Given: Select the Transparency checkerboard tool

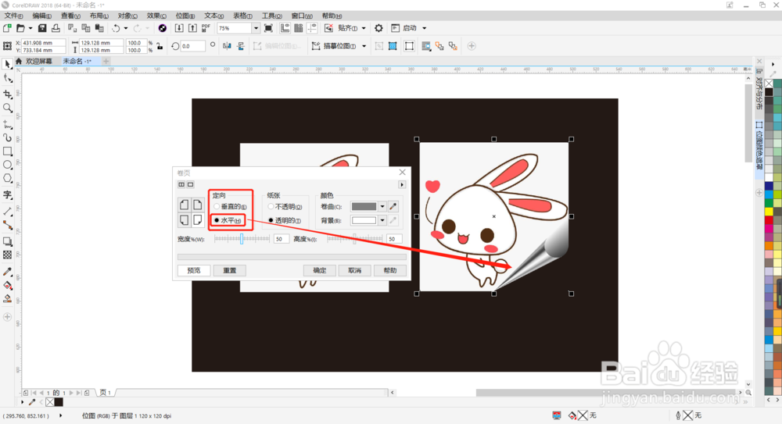Looking at the screenshot, I should (x=8, y=255).
